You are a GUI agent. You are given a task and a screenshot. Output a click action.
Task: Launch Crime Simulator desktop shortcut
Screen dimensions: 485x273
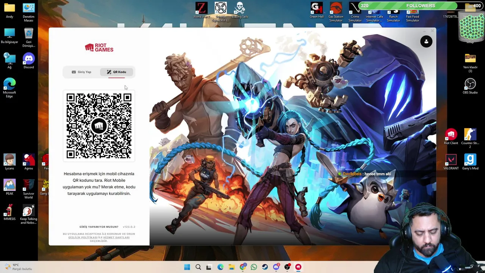[x=355, y=12]
